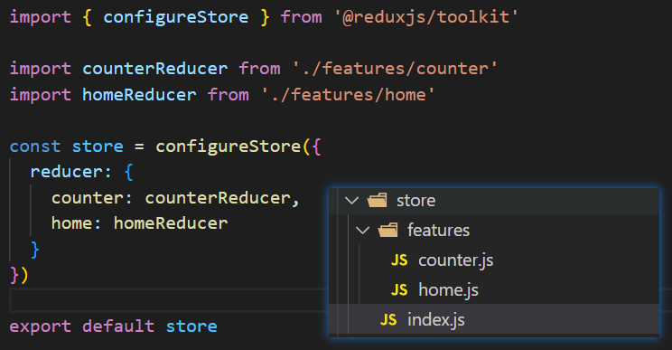Click the features folder icon
This screenshot has width=672, height=350.
(387, 230)
